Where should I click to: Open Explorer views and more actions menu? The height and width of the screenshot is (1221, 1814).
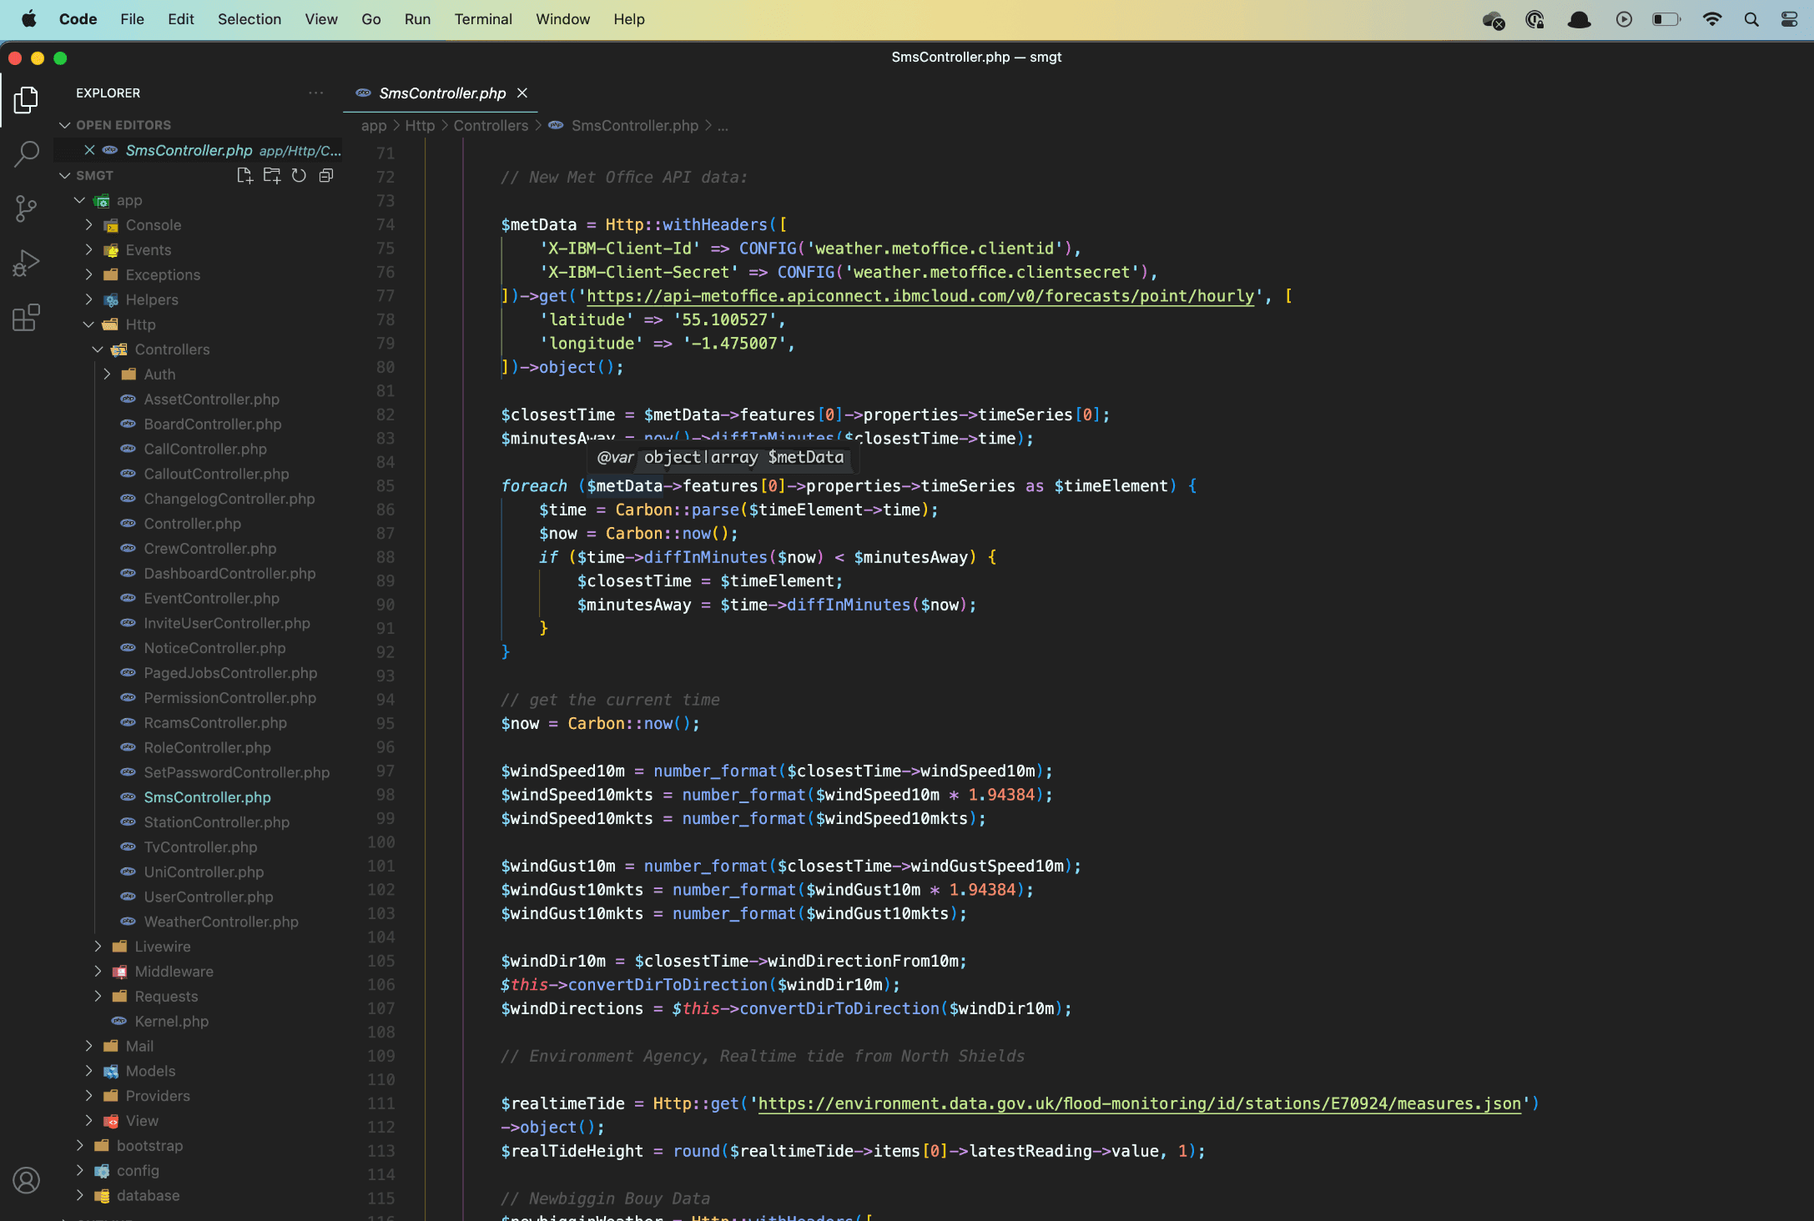[x=315, y=93]
